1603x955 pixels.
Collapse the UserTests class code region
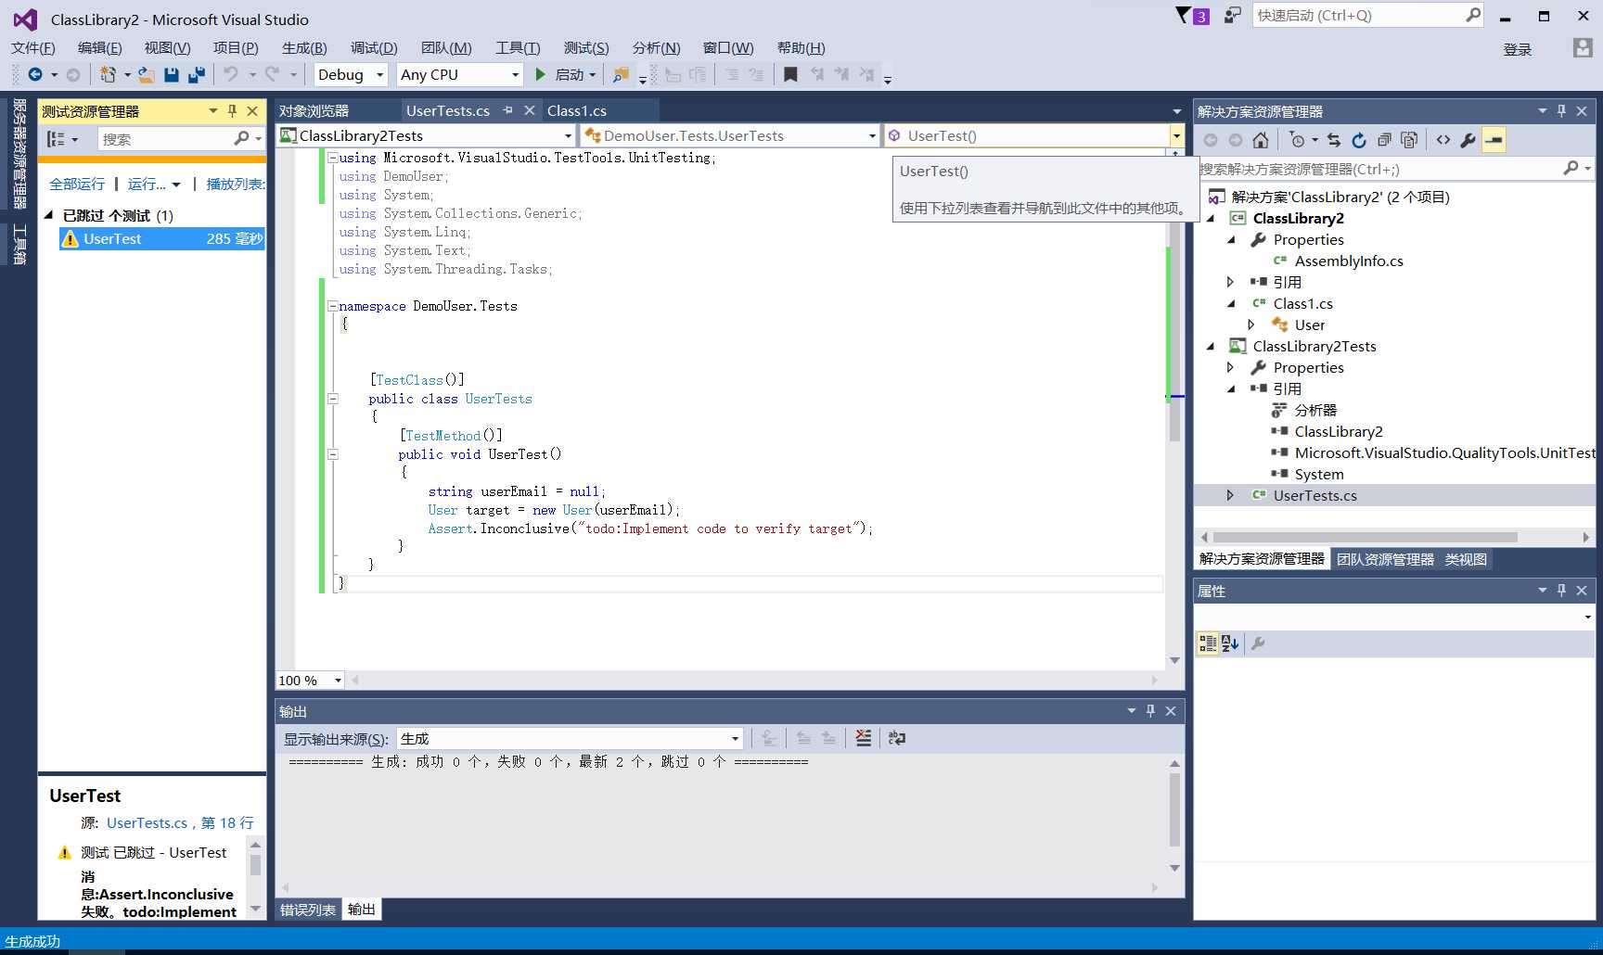point(332,399)
